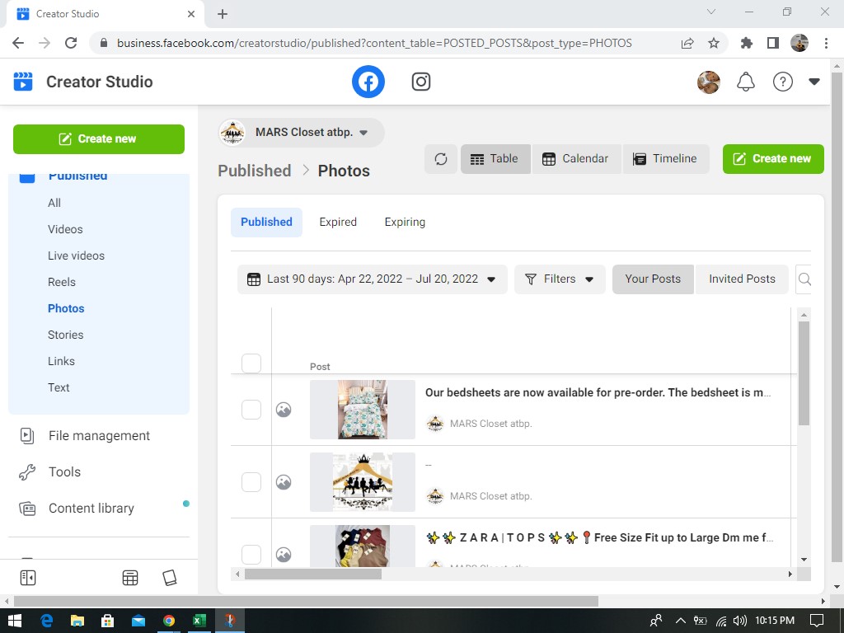Expand the MARS Closet atbp. page selector
Image resolution: width=844 pixels, height=633 pixels.
coord(302,133)
